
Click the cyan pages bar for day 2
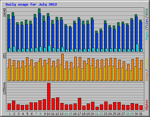click(14, 49)
